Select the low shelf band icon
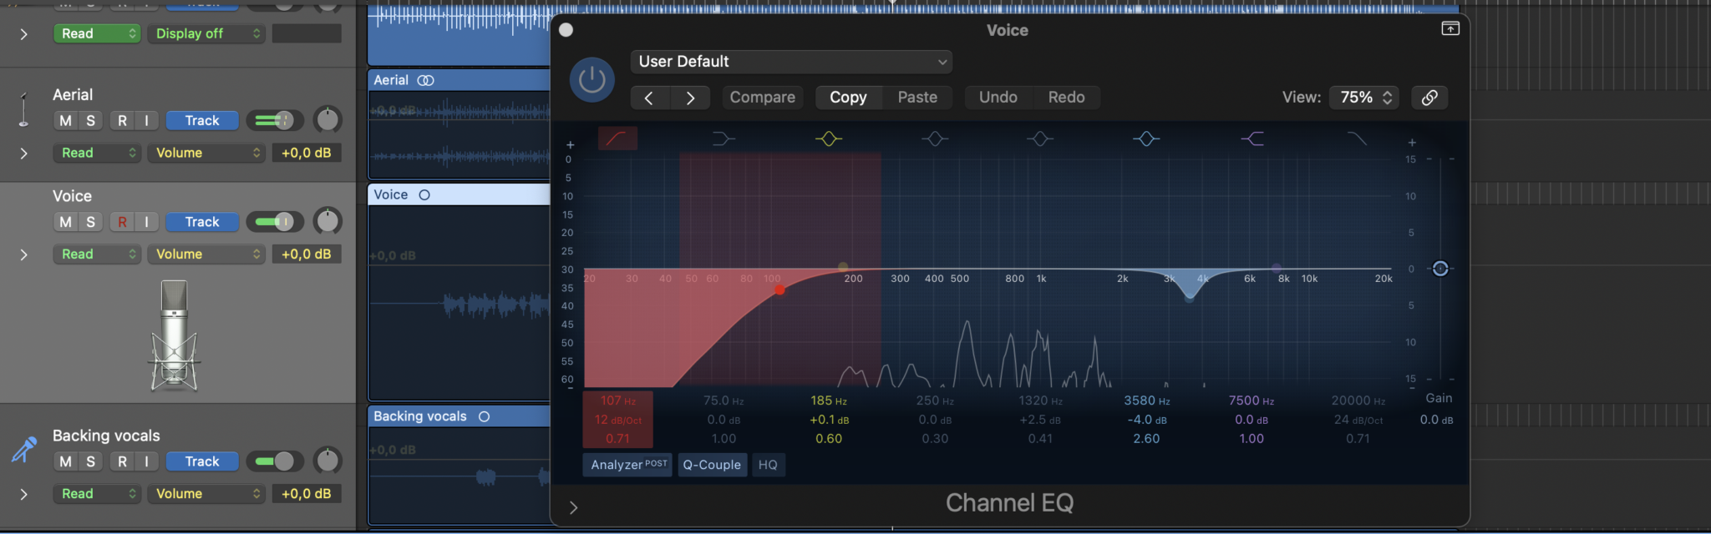Screen dimensions: 1711x534 click(x=723, y=139)
